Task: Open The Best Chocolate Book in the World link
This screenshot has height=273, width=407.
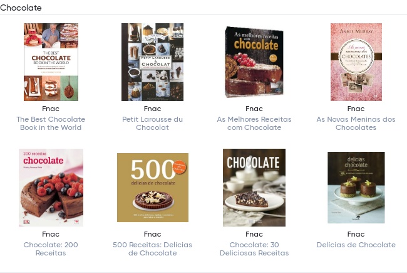Action: point(51,124)
